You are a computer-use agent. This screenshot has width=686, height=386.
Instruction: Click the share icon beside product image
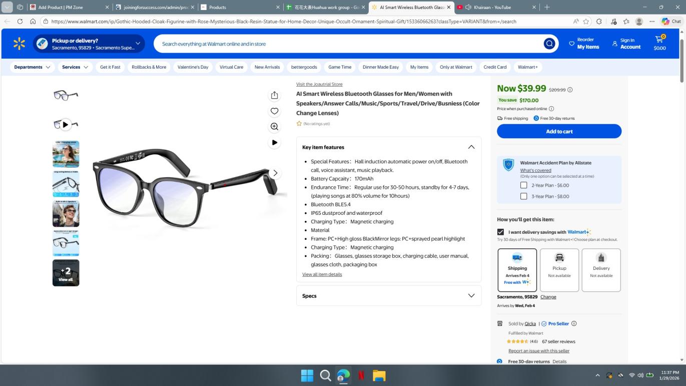pyautogui.click(x=274, y=95)
